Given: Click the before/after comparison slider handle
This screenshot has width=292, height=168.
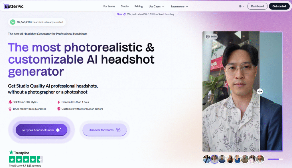Looking at the screenshot, I should (x=260, y=91).
